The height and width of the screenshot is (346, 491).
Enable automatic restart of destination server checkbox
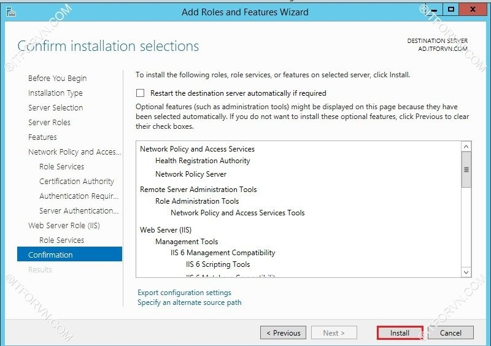pos(141,93)
